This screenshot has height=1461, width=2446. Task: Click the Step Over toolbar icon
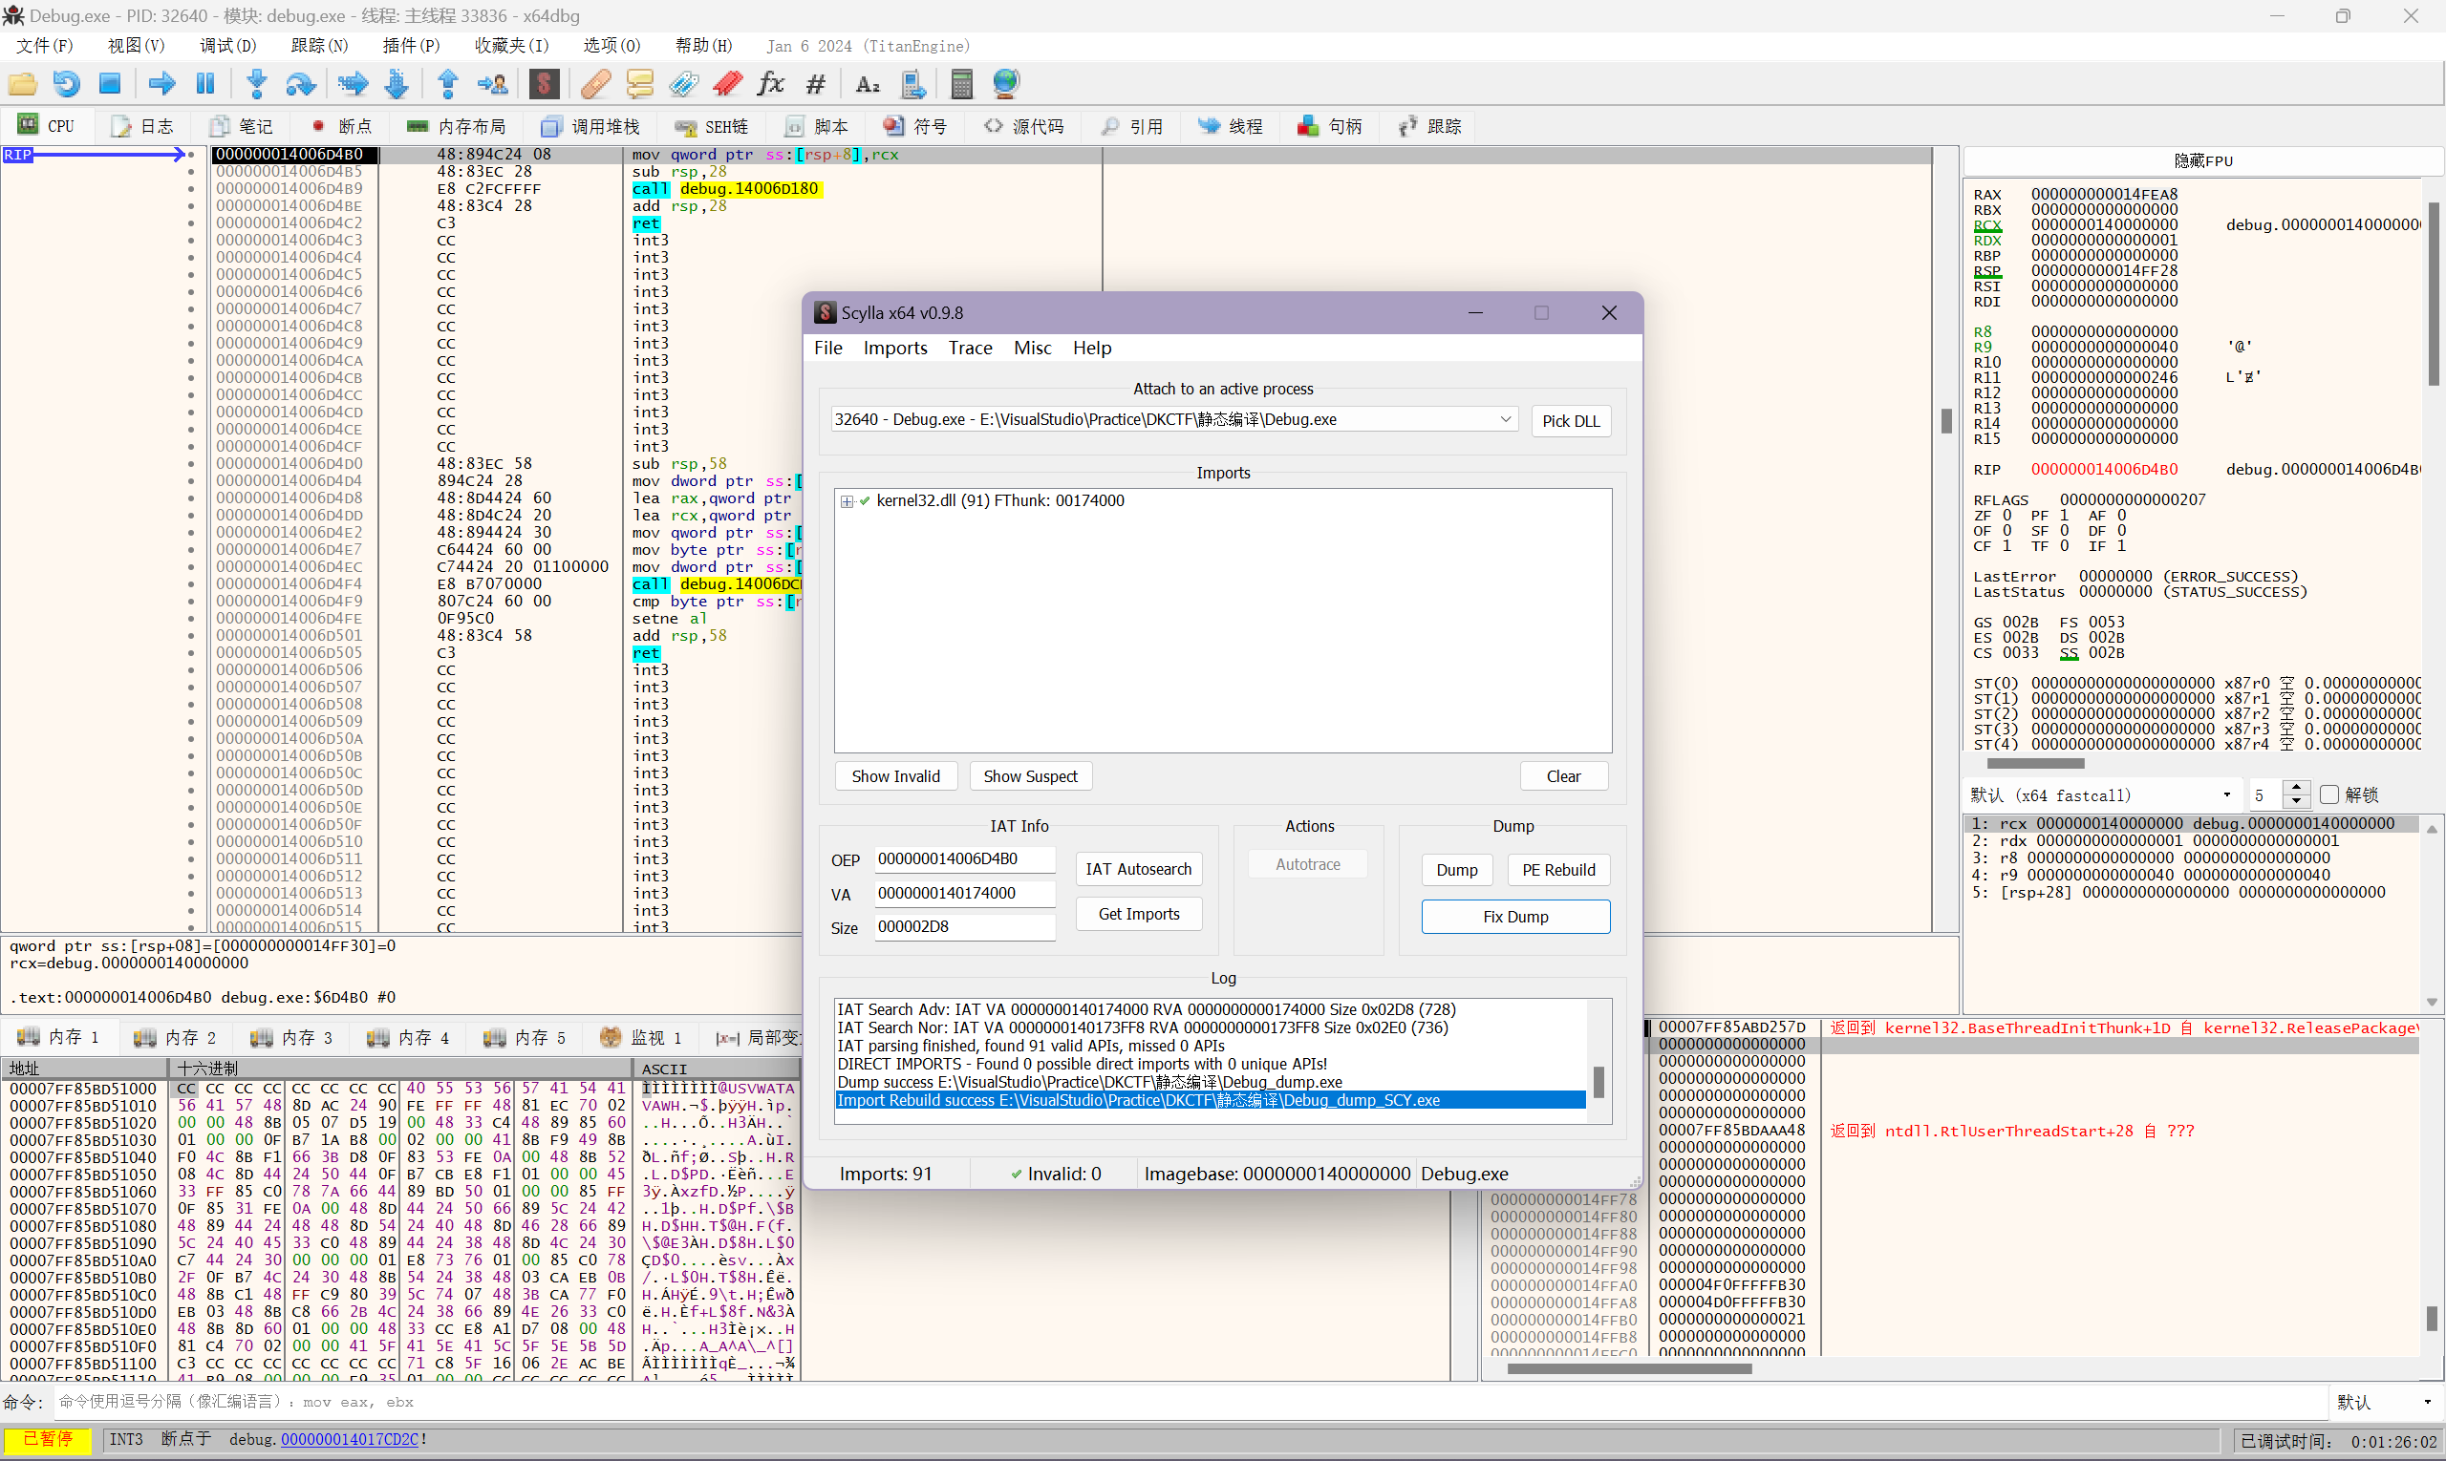tap(300, 84)
